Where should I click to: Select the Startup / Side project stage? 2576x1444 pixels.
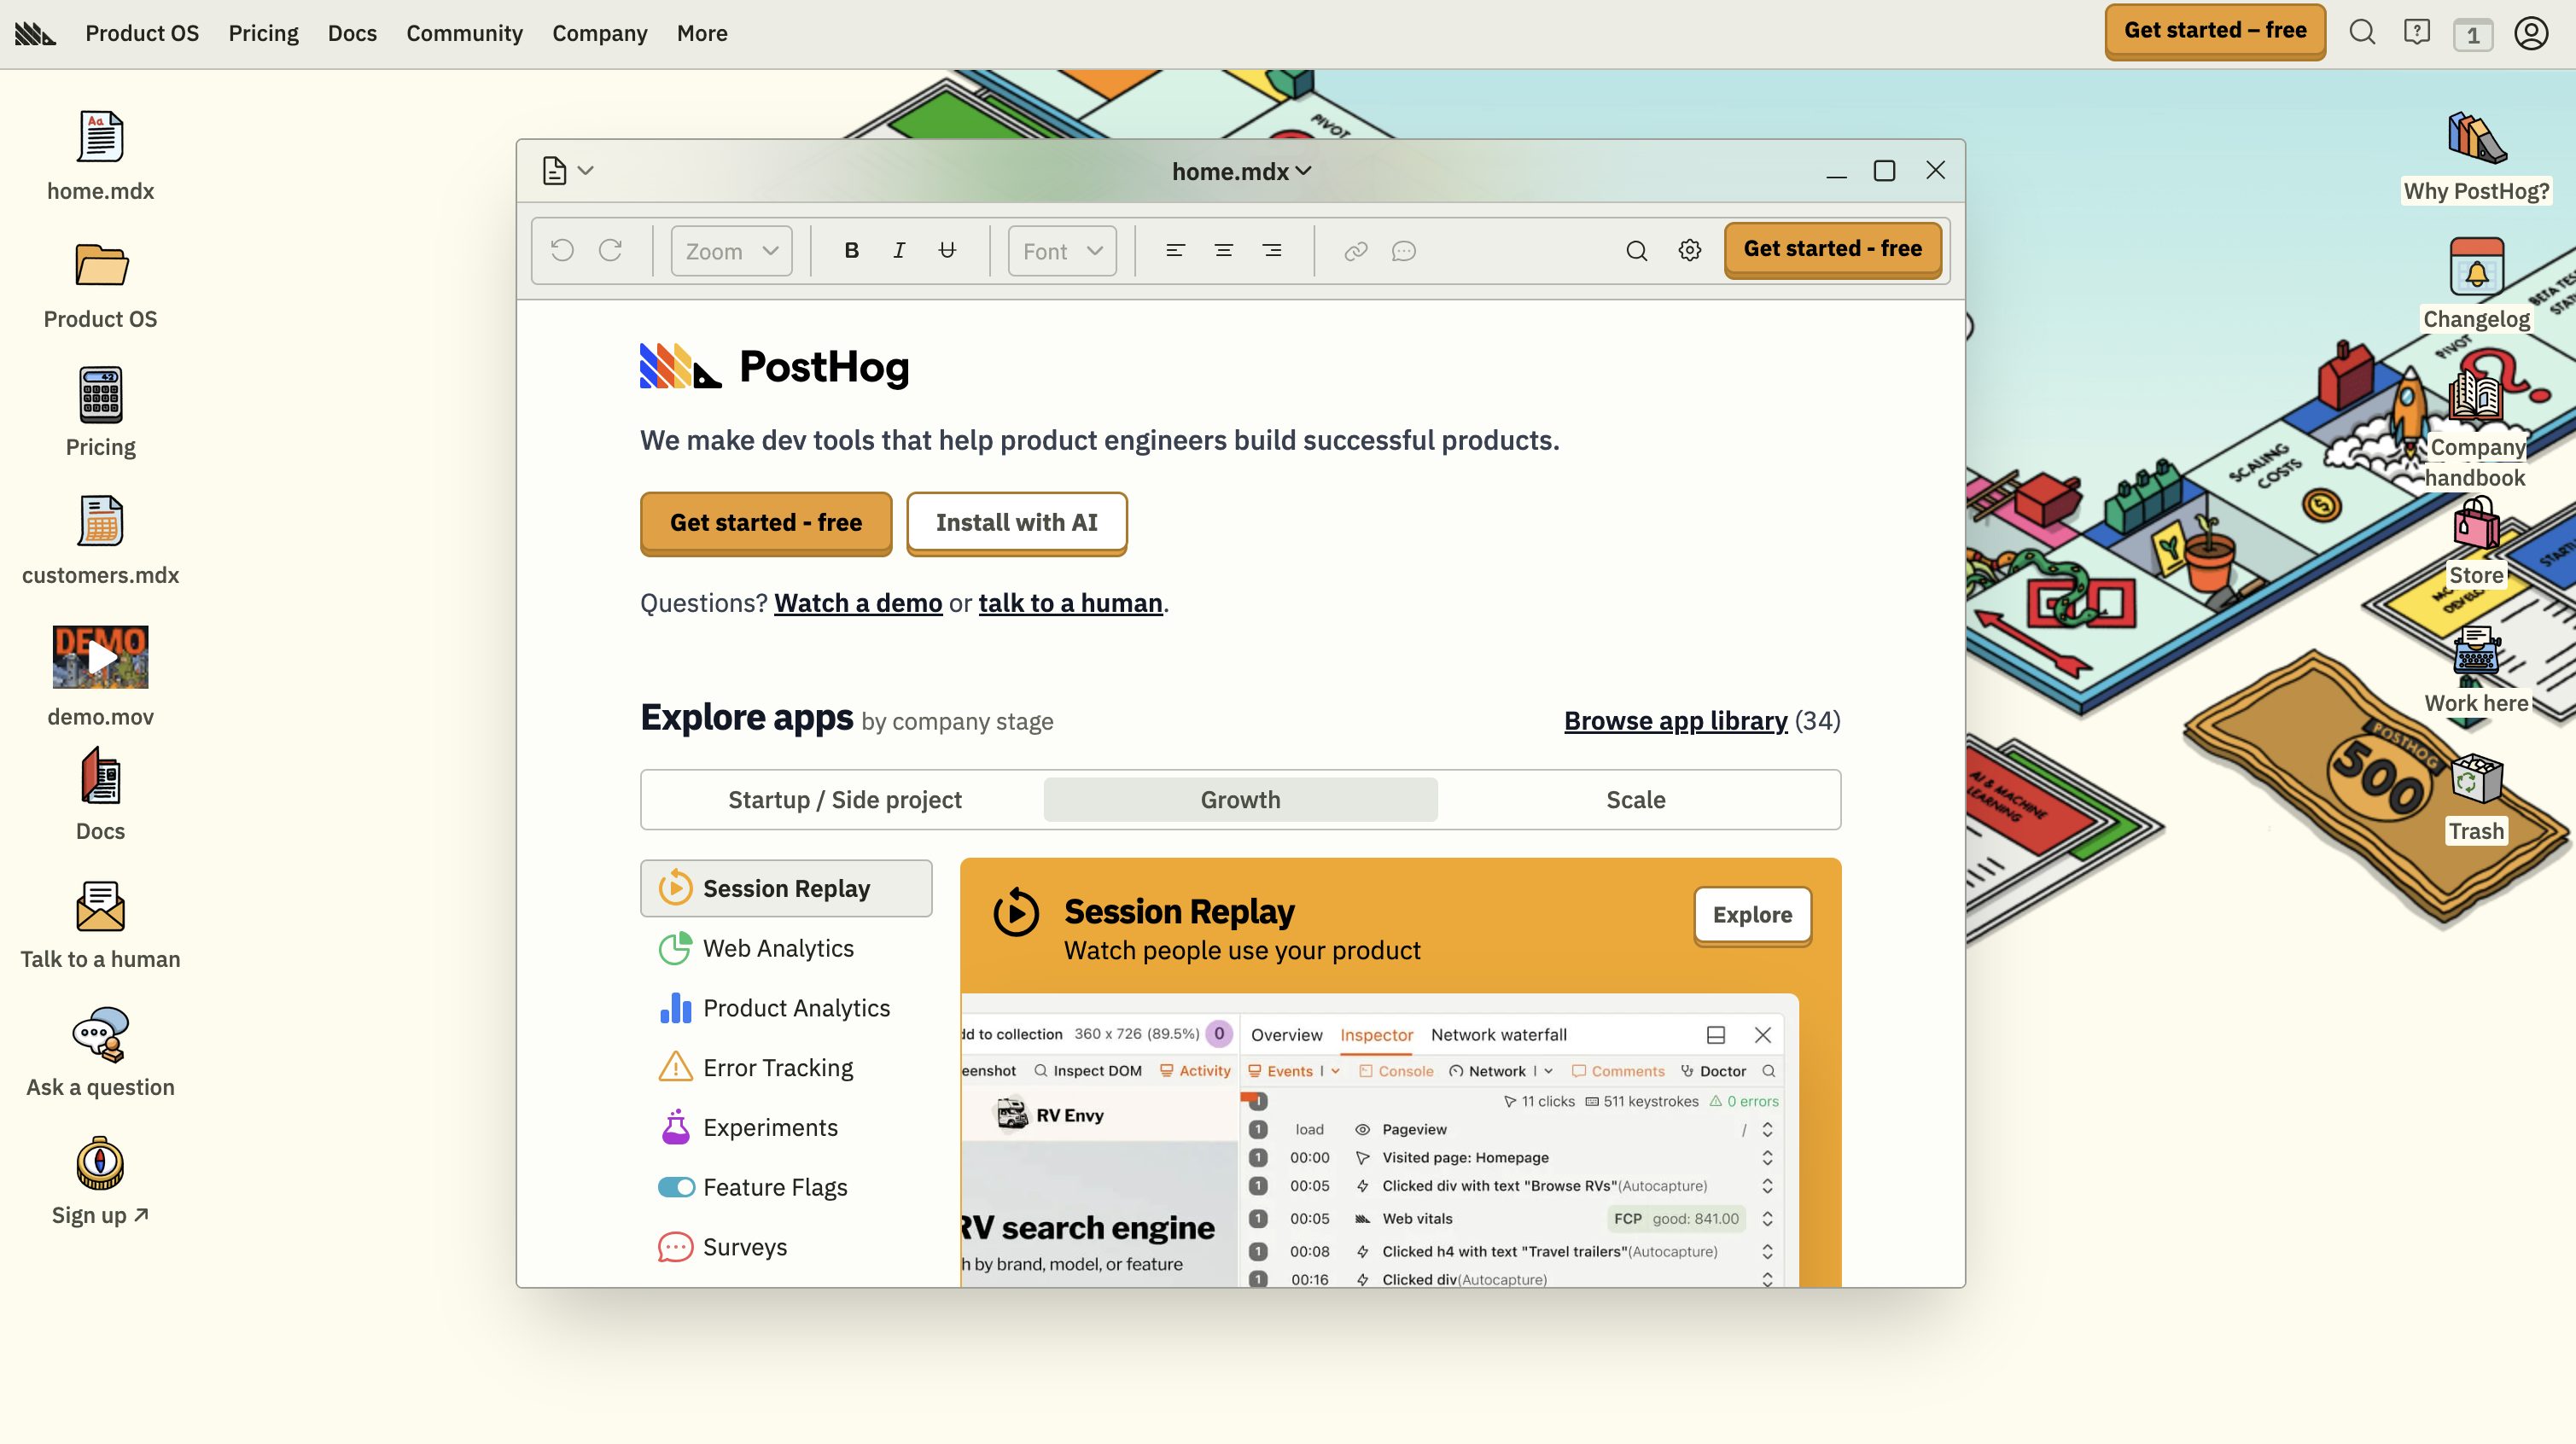click(x=844, y=800)
